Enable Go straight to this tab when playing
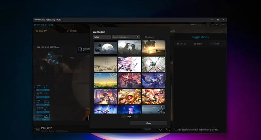This screenshot has width=261, height=140. (176, 129)
